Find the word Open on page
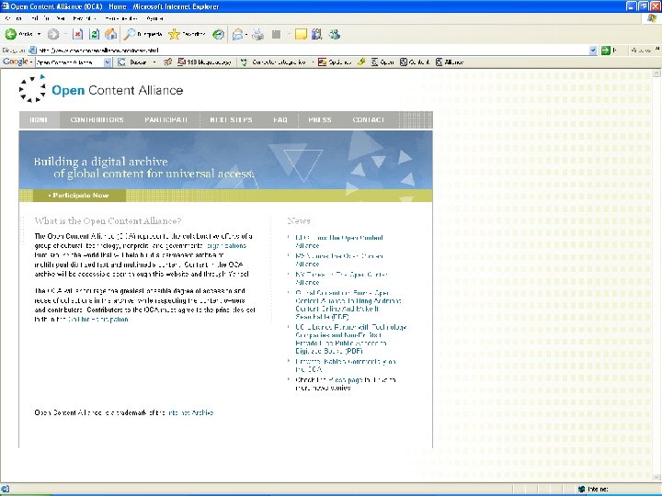 click(382, 62)
